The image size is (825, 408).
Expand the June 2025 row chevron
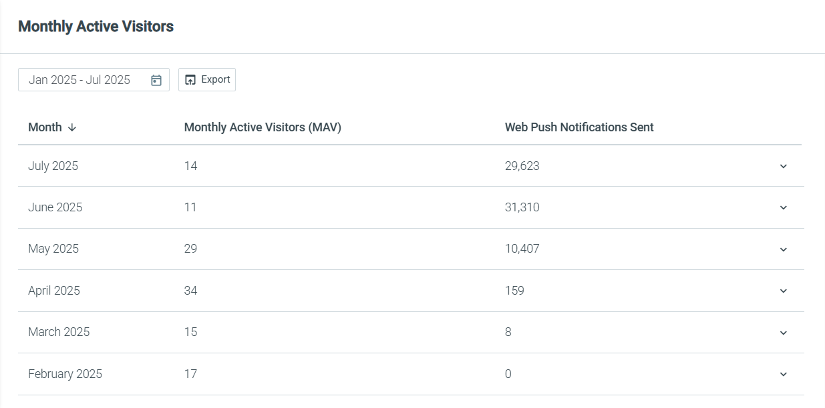click(x=784, y=207)
